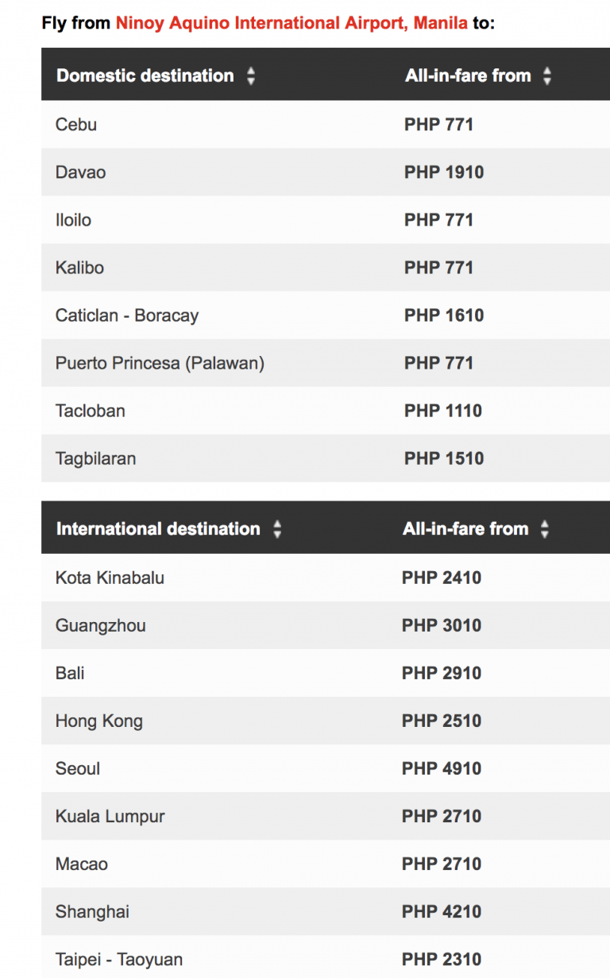This screenshot has height=978, width=610.
Task: Choose the Hong Kong destination
Action: click(x=99, y=721)
